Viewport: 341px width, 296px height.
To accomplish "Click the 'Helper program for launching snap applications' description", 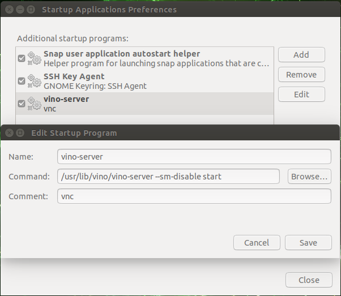I will tap(156, 64).
